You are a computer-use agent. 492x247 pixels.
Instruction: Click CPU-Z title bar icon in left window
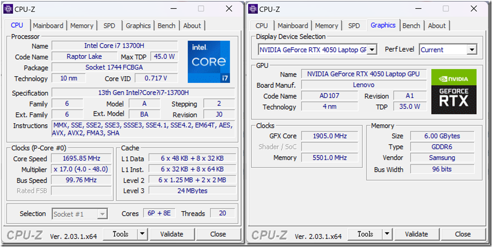(x=8, y=9)
